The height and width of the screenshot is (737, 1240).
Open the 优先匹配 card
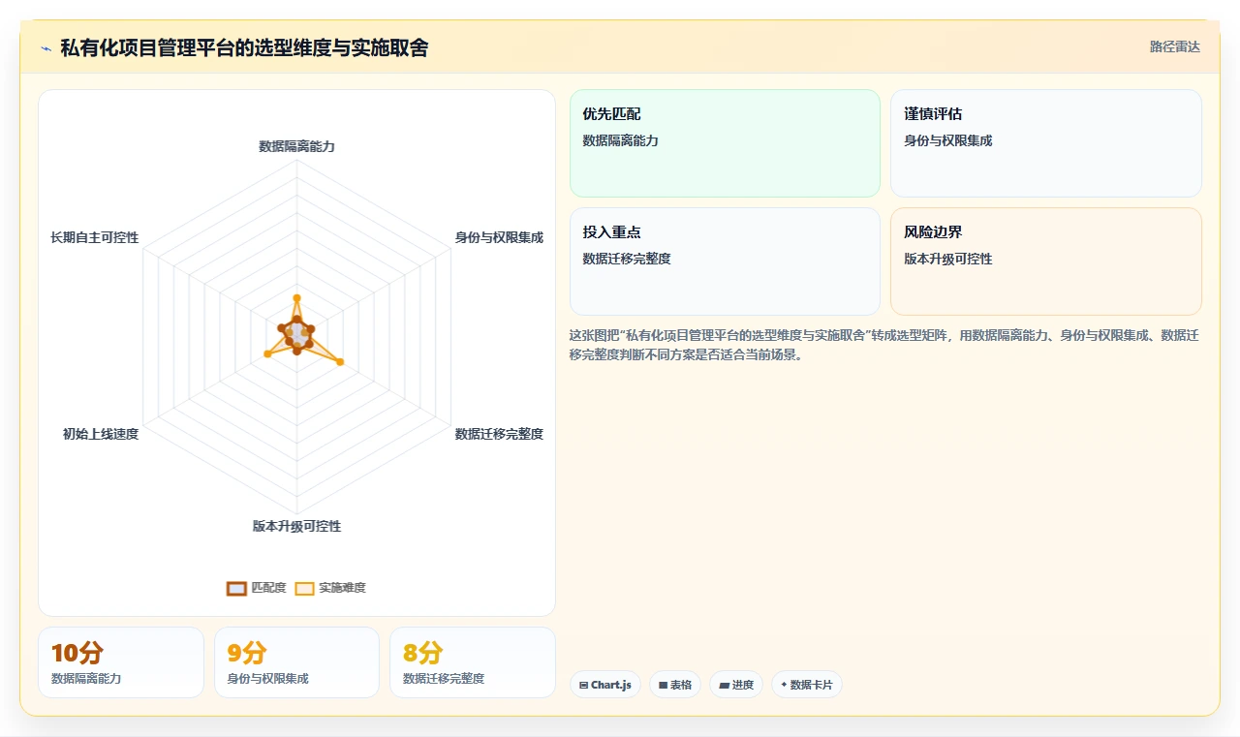(725, 143)
